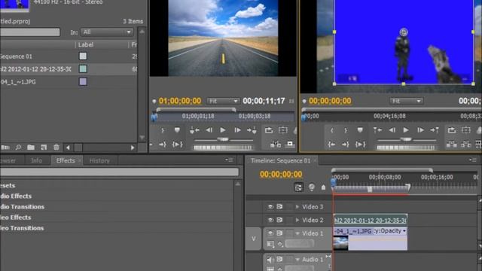Collapse the Audio 1 track

click(297, 260)
